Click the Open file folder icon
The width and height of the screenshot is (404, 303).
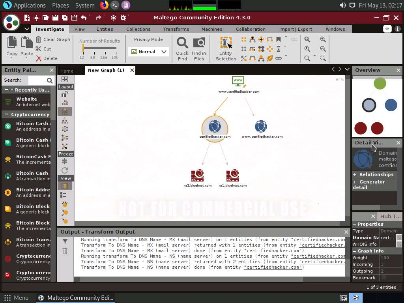pyautogui.click(x=46, y=17)
